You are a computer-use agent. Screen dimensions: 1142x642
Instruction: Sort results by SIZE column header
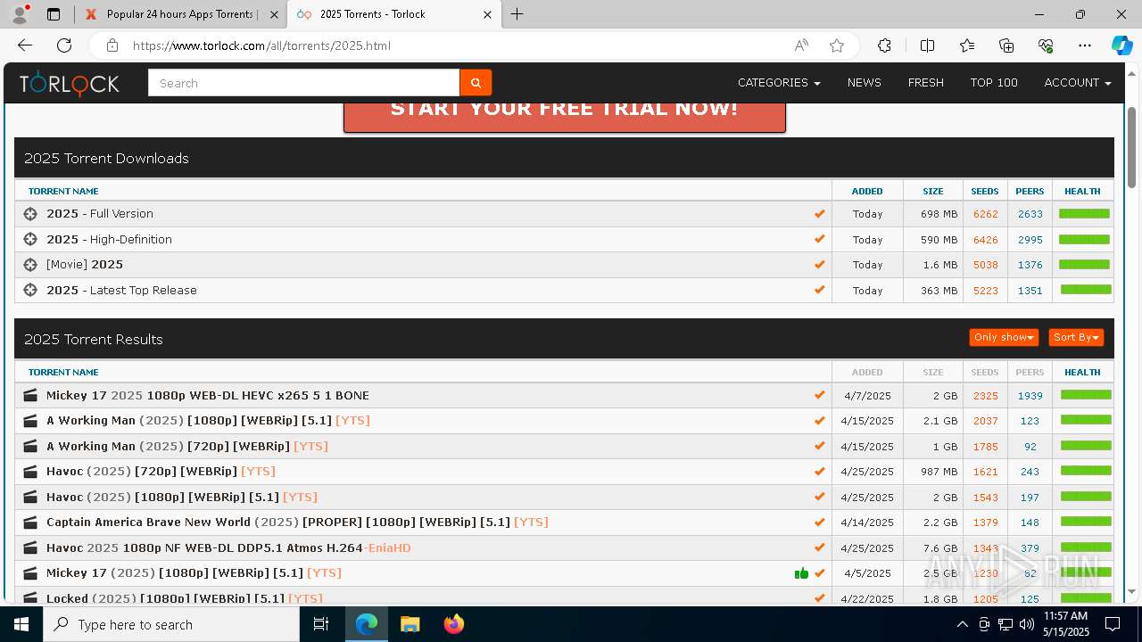933,372
